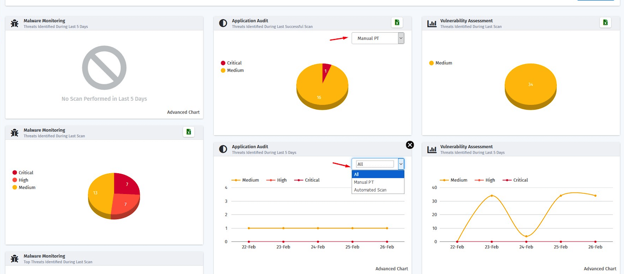This screenshot has height=274, width=624.
Task: Select the highlighted All option in list
Action: [x=378, y=174]
